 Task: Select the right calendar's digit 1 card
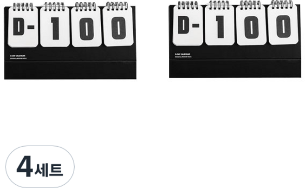click(220, 26)
